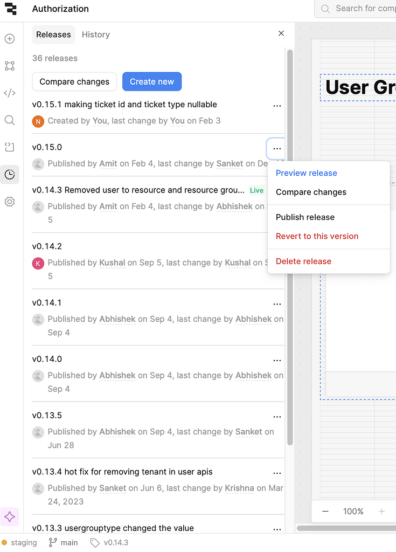The image size is (396, 552).
Task: Click the deploy tag icon in the sidebar
Action: click(10, 147)
